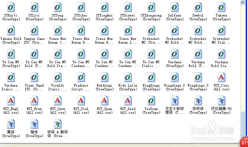
Task: Click the WST_Swed font icon
Action: [128, 101]
